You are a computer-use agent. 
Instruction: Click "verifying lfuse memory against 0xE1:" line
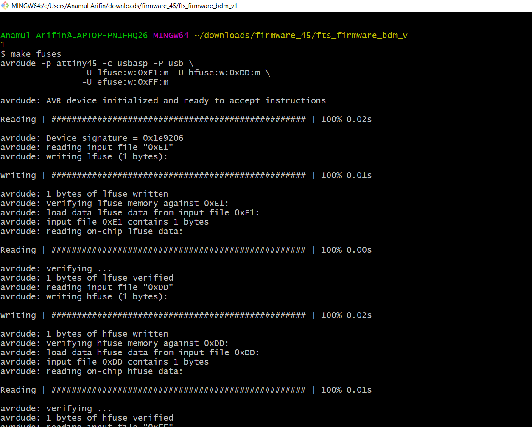pyautogui.click(x=115, y=204)
